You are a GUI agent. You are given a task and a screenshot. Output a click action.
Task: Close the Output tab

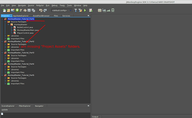click(100, 117)
